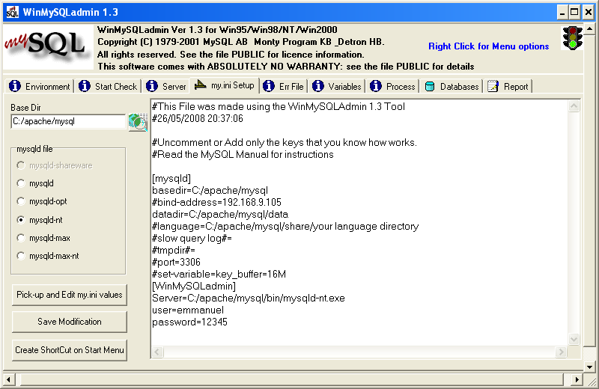The height and width of the screenshot is (389, 599).
Task: Click Pick-up and Edit my.ini values
Action: point(70,295)
